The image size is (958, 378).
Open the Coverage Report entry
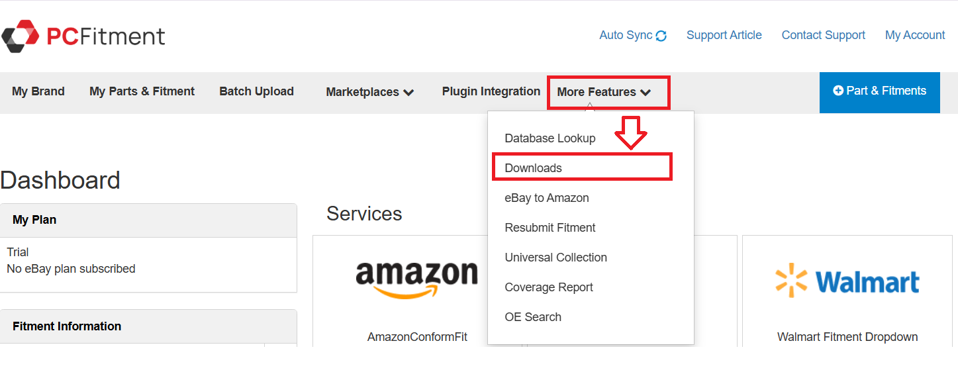pyautogui.click(x=548, y=287)
